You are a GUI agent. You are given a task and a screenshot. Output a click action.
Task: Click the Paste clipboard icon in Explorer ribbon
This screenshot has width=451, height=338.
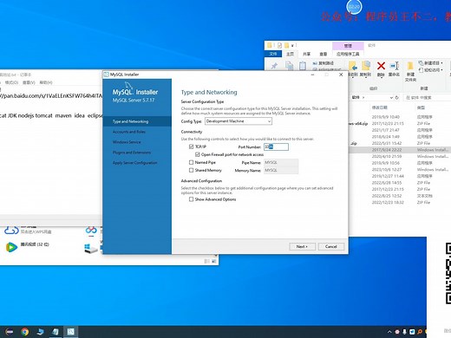[303, 66]
